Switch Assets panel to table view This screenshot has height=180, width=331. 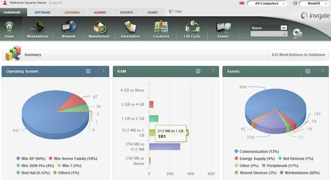tap(308, 71)
